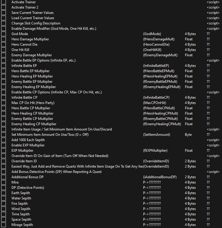This screenshot has width=222, height=228.
Task: Select the Wind Sepith entry
Action: tap(21, 209)
